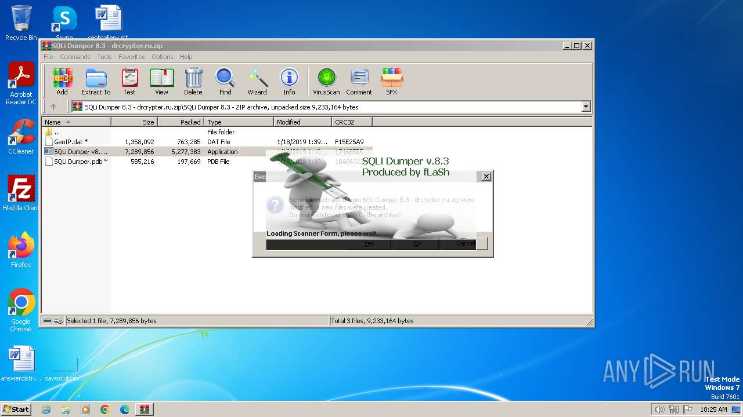Launch the Wizard toolbar icon
The image size is (743, 417).
point(257,81)
